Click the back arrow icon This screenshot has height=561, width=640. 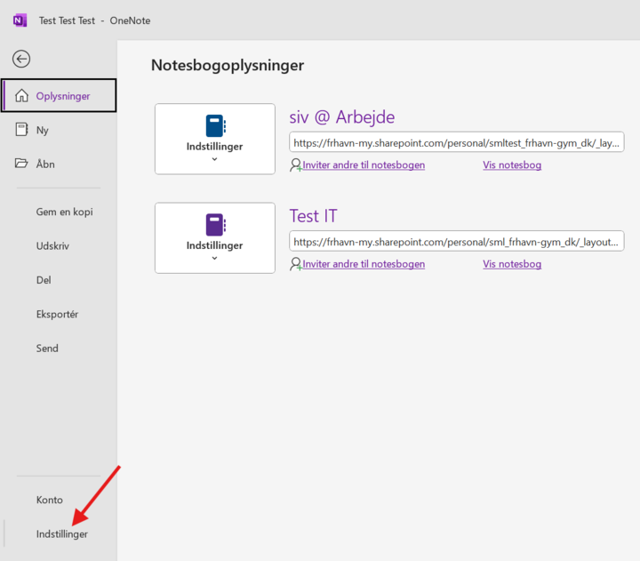click(x=21, y=59)
